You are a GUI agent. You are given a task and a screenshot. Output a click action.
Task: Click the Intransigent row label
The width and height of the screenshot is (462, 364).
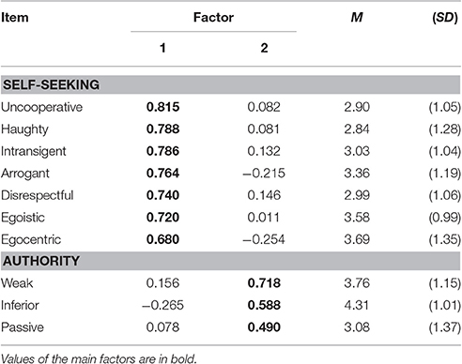click(34, 151)
